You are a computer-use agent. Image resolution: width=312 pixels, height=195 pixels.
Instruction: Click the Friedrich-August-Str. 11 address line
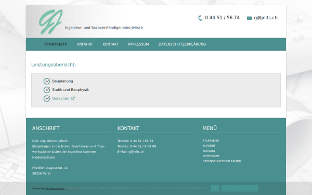tap(50, 168)
